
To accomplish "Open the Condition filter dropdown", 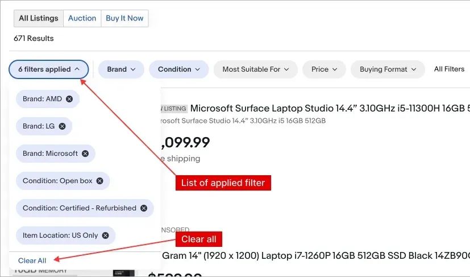I will tap(179, 69).
